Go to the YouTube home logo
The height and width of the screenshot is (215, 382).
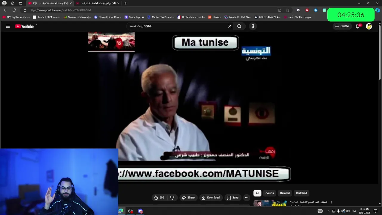(x=24, y=26)
